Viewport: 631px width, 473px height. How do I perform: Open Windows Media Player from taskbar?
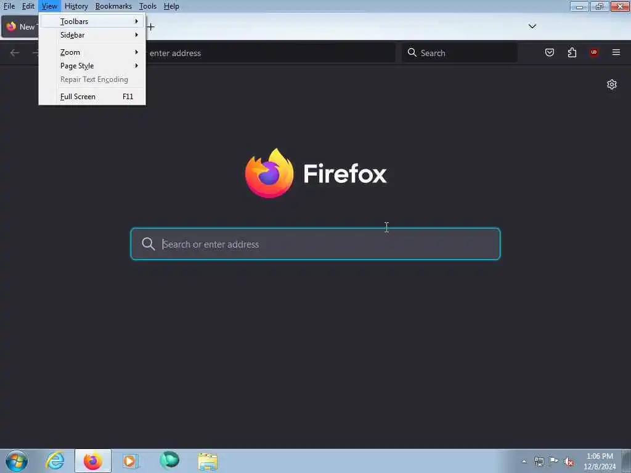click(131, 461)
